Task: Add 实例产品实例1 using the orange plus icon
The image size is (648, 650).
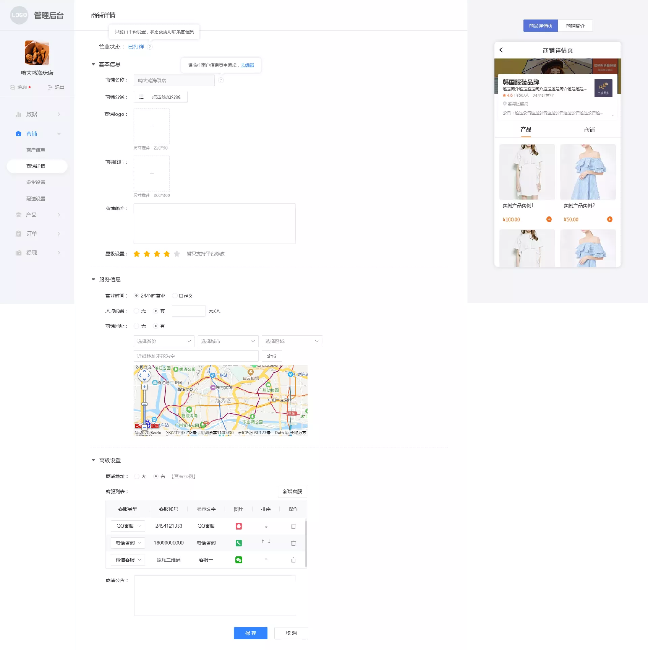Action: tap(549, 219)
